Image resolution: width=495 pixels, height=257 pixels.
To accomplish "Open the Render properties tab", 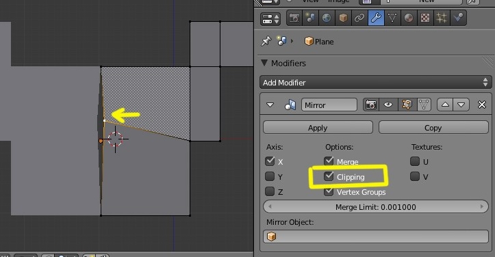I will tap(294, 18).
